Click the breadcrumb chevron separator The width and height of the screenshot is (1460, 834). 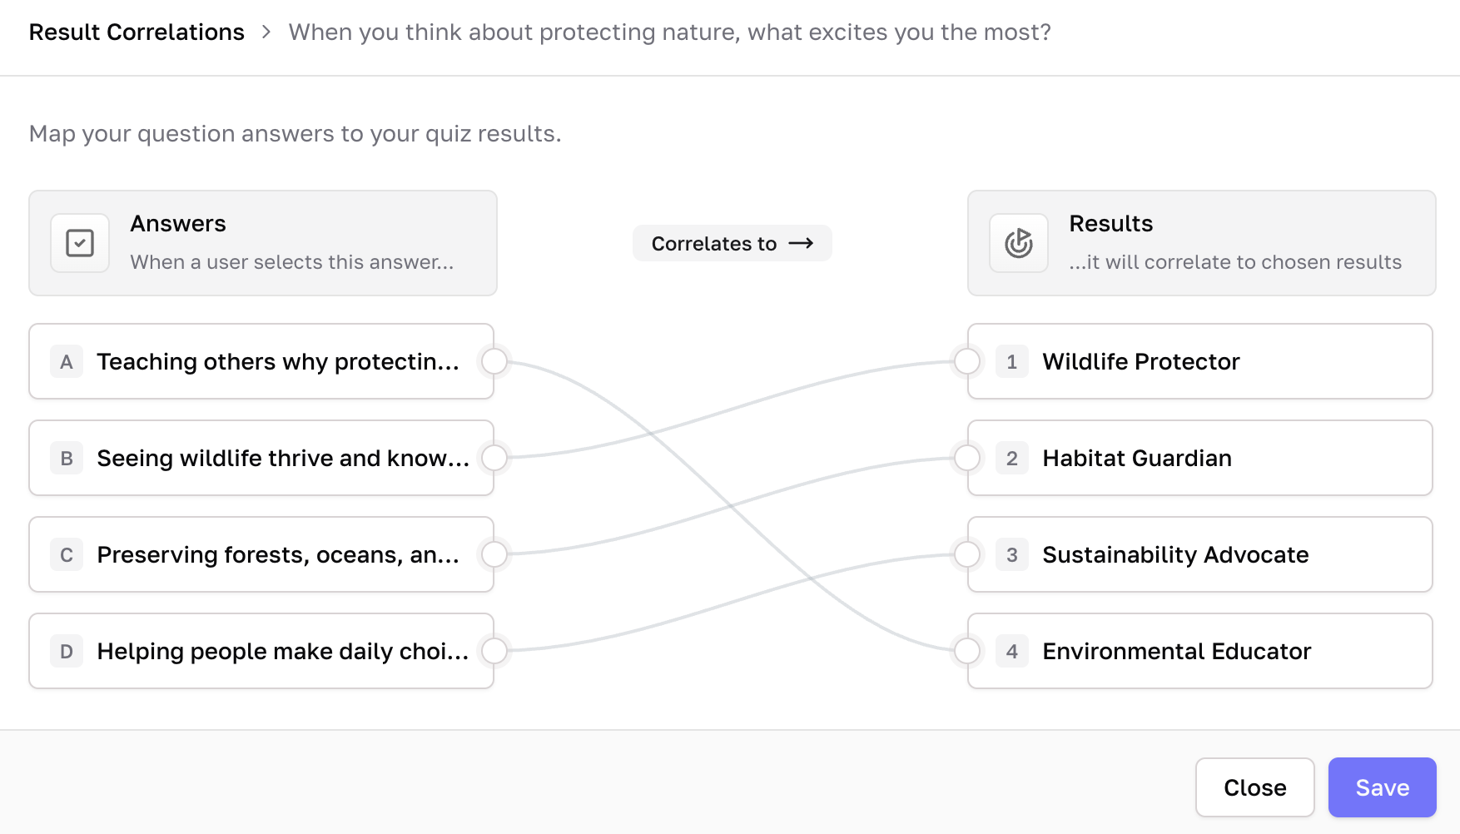266,32
